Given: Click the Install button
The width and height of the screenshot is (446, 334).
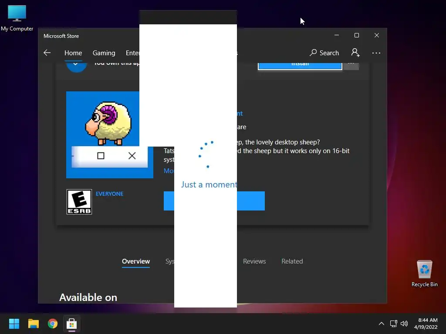Looking at the screenshot, I should (x=300, y=66).
